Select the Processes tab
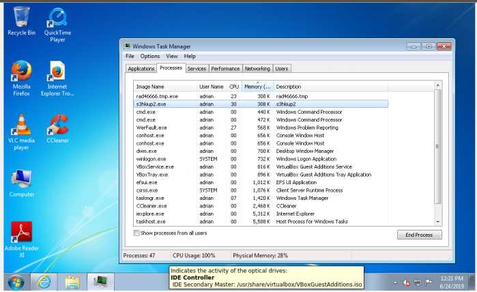This screenshot has width=477, height=292. (x=171, y=68)
